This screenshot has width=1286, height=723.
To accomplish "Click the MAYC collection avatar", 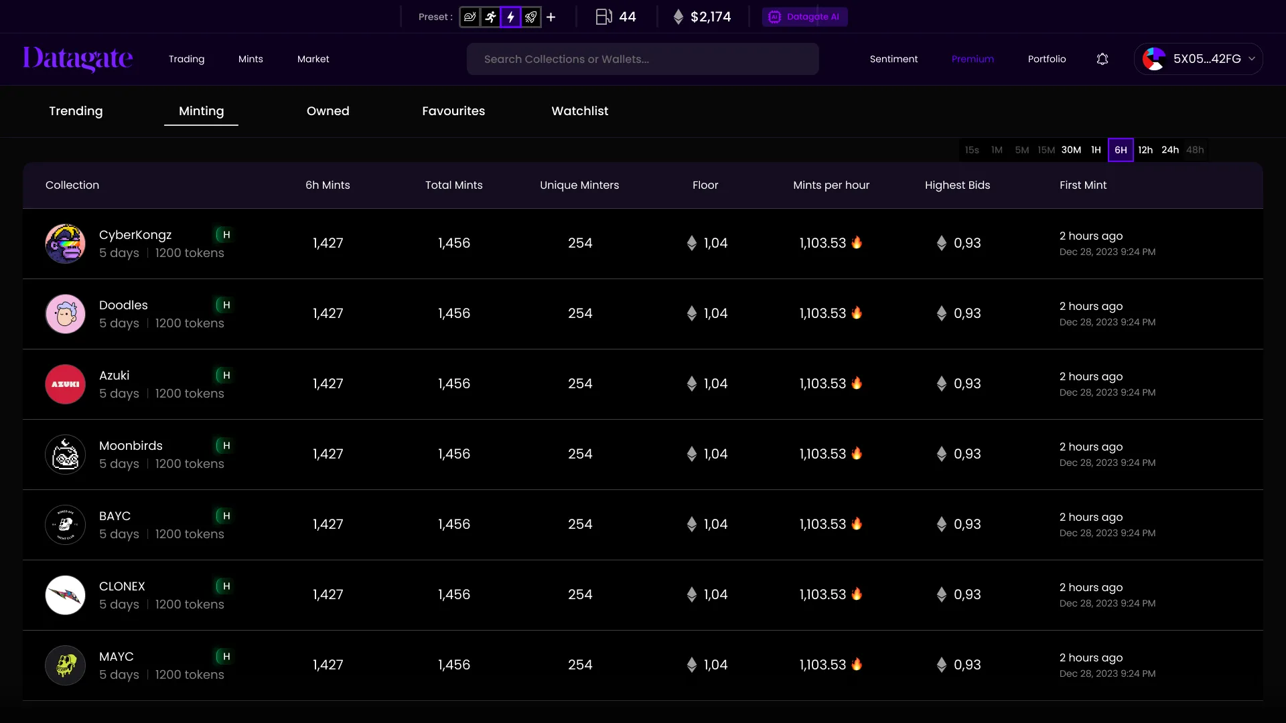I will click(x=65, y=665).
